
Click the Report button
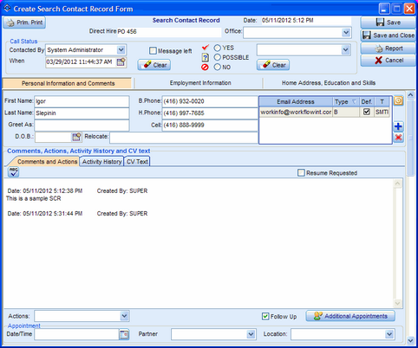tap(388, 48)
